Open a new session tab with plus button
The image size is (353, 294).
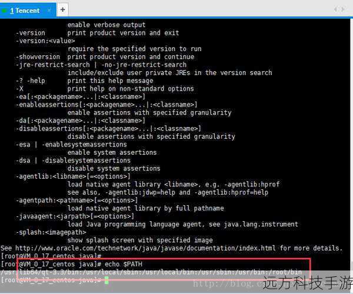pyautogui.click(x=62, y=9)
